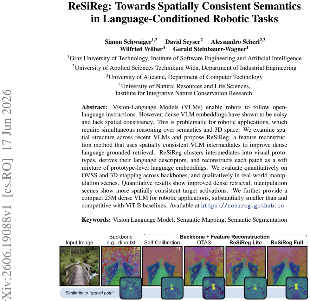
Task: Click the Input Image forest bridge thumbnail
Action: tap(80, 266)
